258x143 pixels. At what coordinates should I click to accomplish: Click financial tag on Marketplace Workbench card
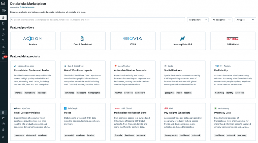118,135
